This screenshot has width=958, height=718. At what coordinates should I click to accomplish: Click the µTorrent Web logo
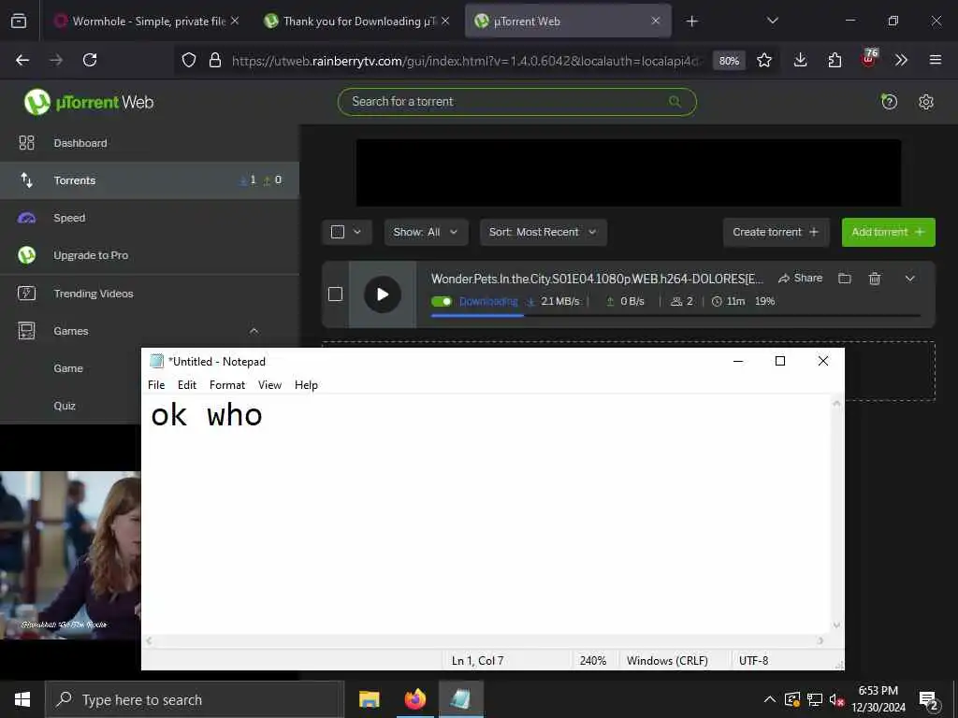click(89, 102)
